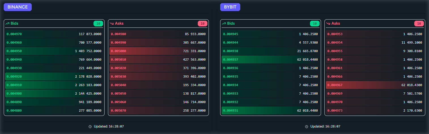429x134 pixels.
Task: Click Bybit Updated: 16:28:07 timestamp text
Action: [325, 127]
